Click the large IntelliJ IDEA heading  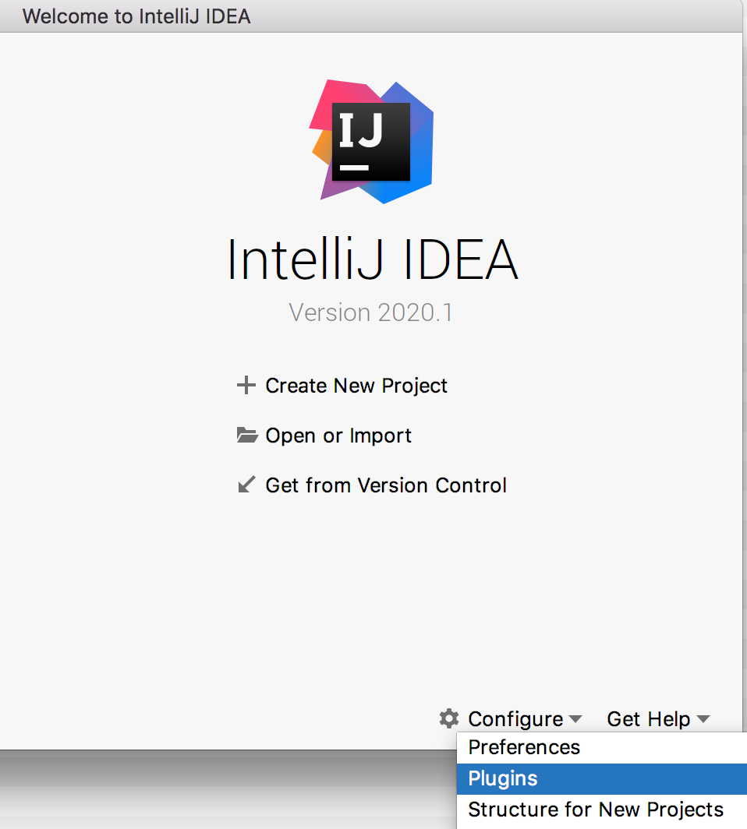(x=373, y=259)
